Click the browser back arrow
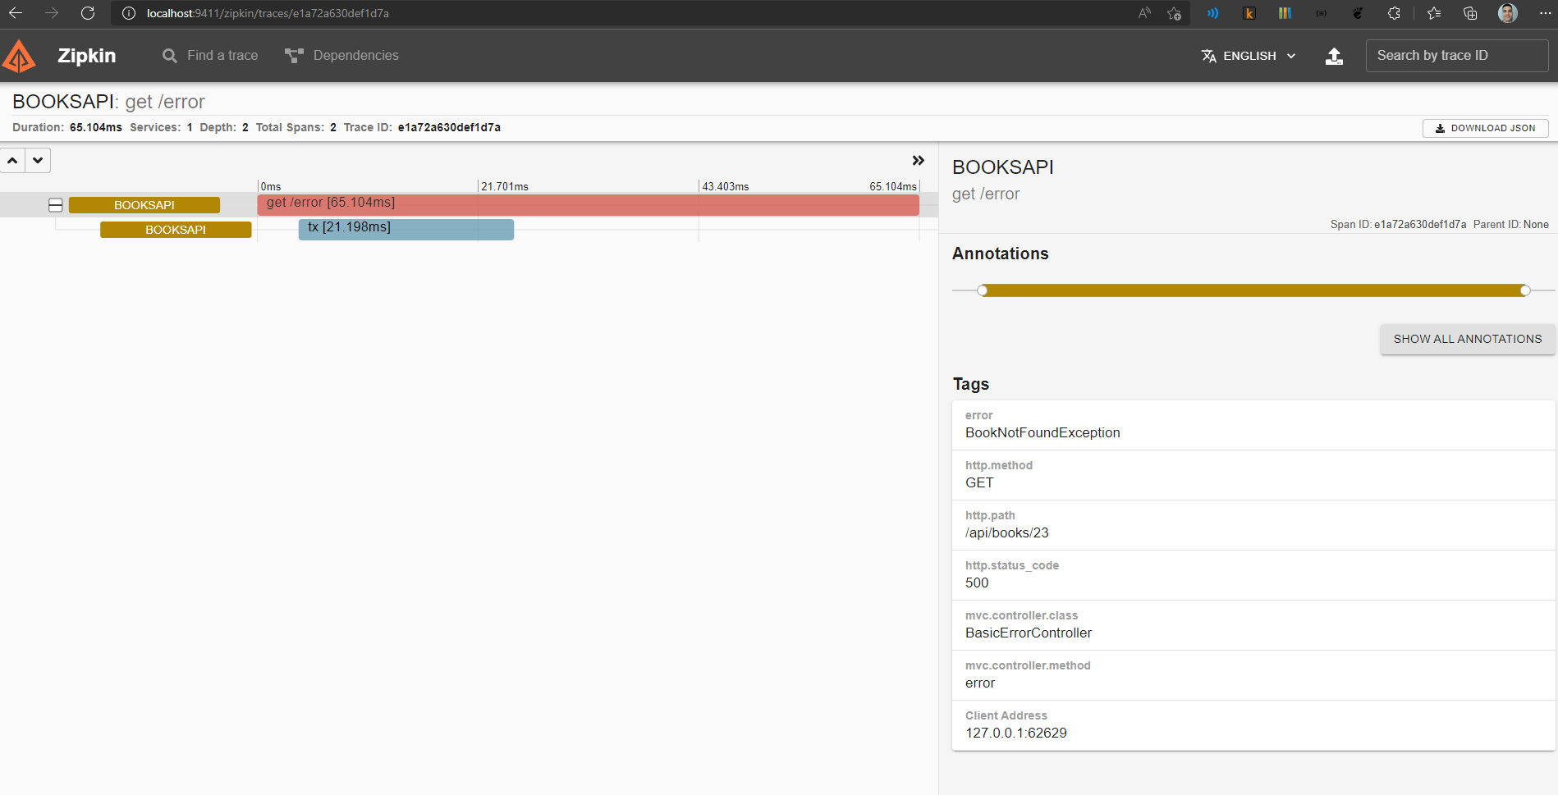Screen dimensions: 1558x795 click(x=16, y=13)
